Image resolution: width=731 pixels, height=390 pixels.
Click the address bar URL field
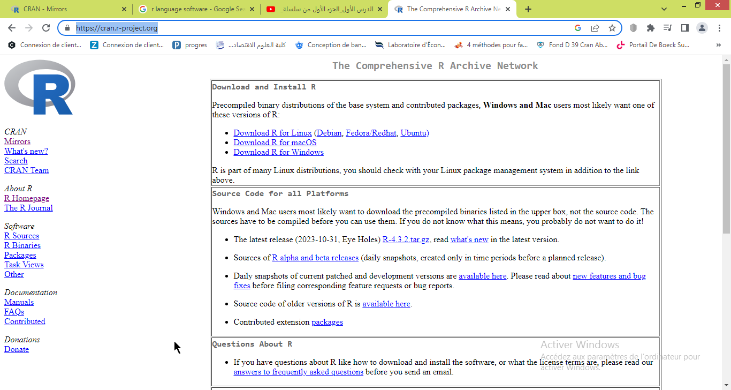coord(321,28)
